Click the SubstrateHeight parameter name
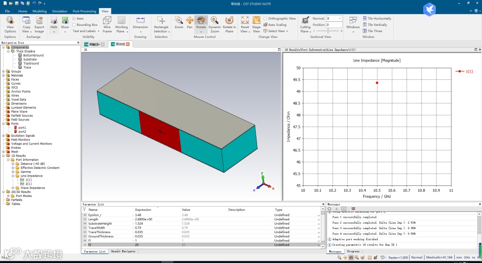 tap(100, 224)
